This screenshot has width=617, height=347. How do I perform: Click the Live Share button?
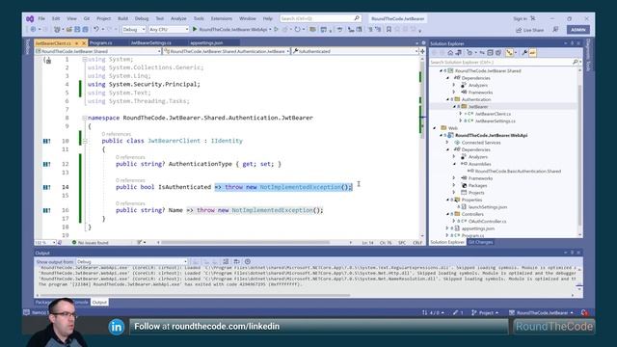tap(529, 30)
